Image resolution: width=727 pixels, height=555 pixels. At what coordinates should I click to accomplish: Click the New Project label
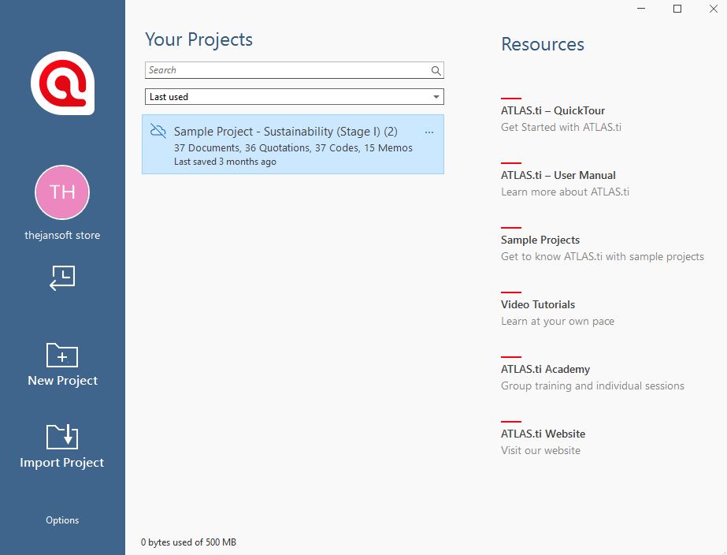click(62, 381)
